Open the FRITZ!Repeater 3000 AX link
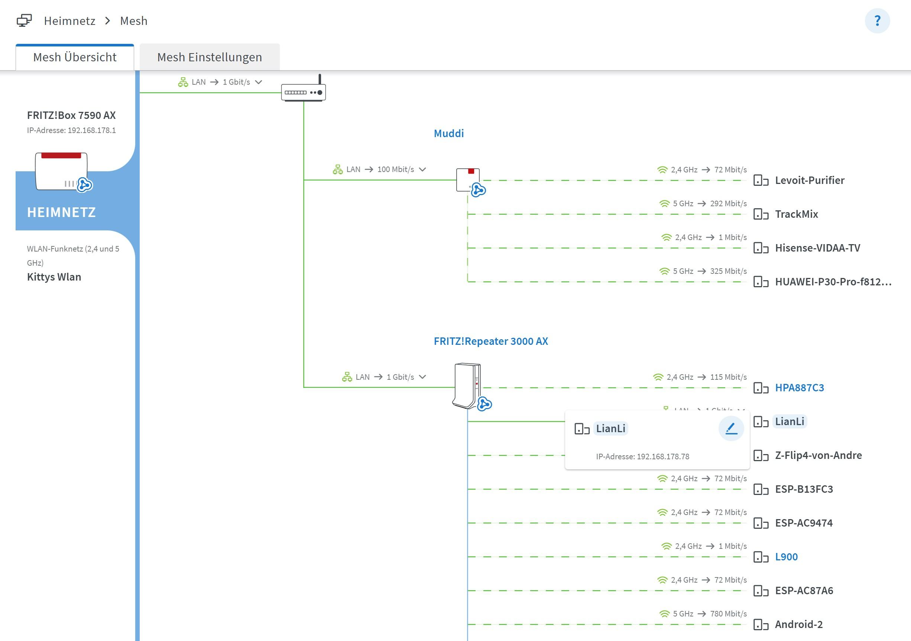The width and height of the screenshot is (911, 641). pos(490,341)
